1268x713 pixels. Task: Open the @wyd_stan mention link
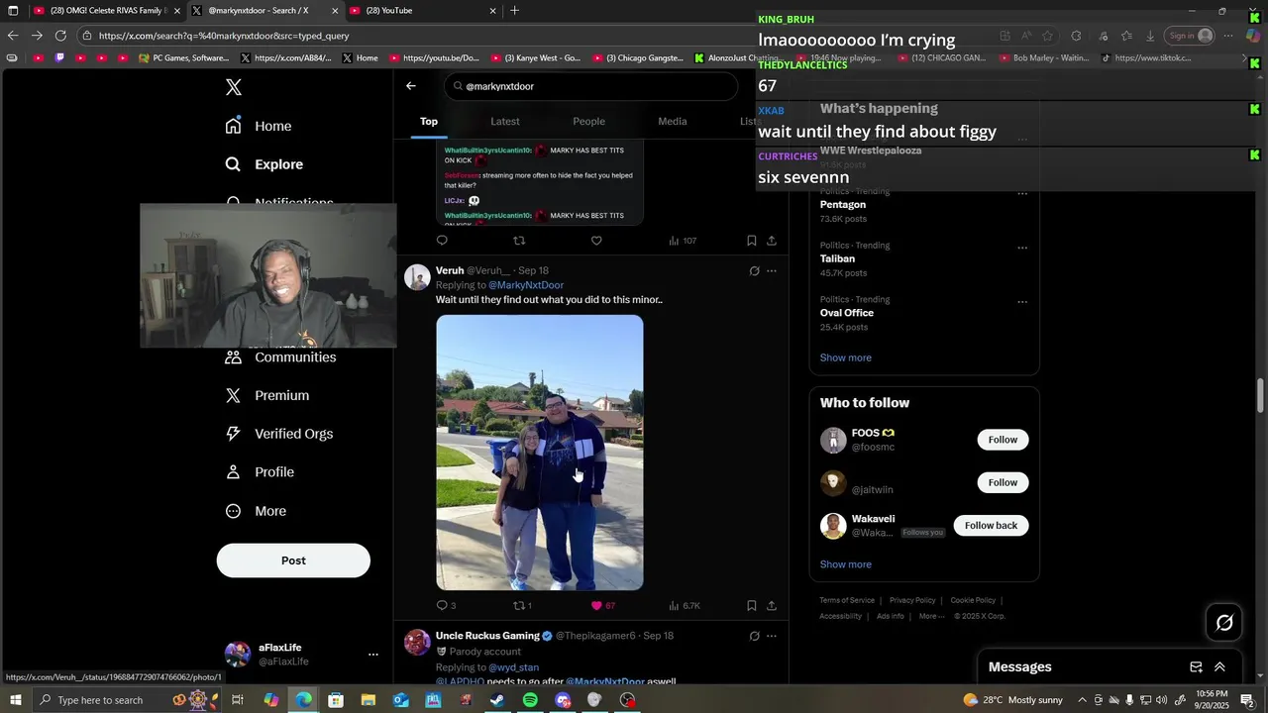(x=513, y=667)
